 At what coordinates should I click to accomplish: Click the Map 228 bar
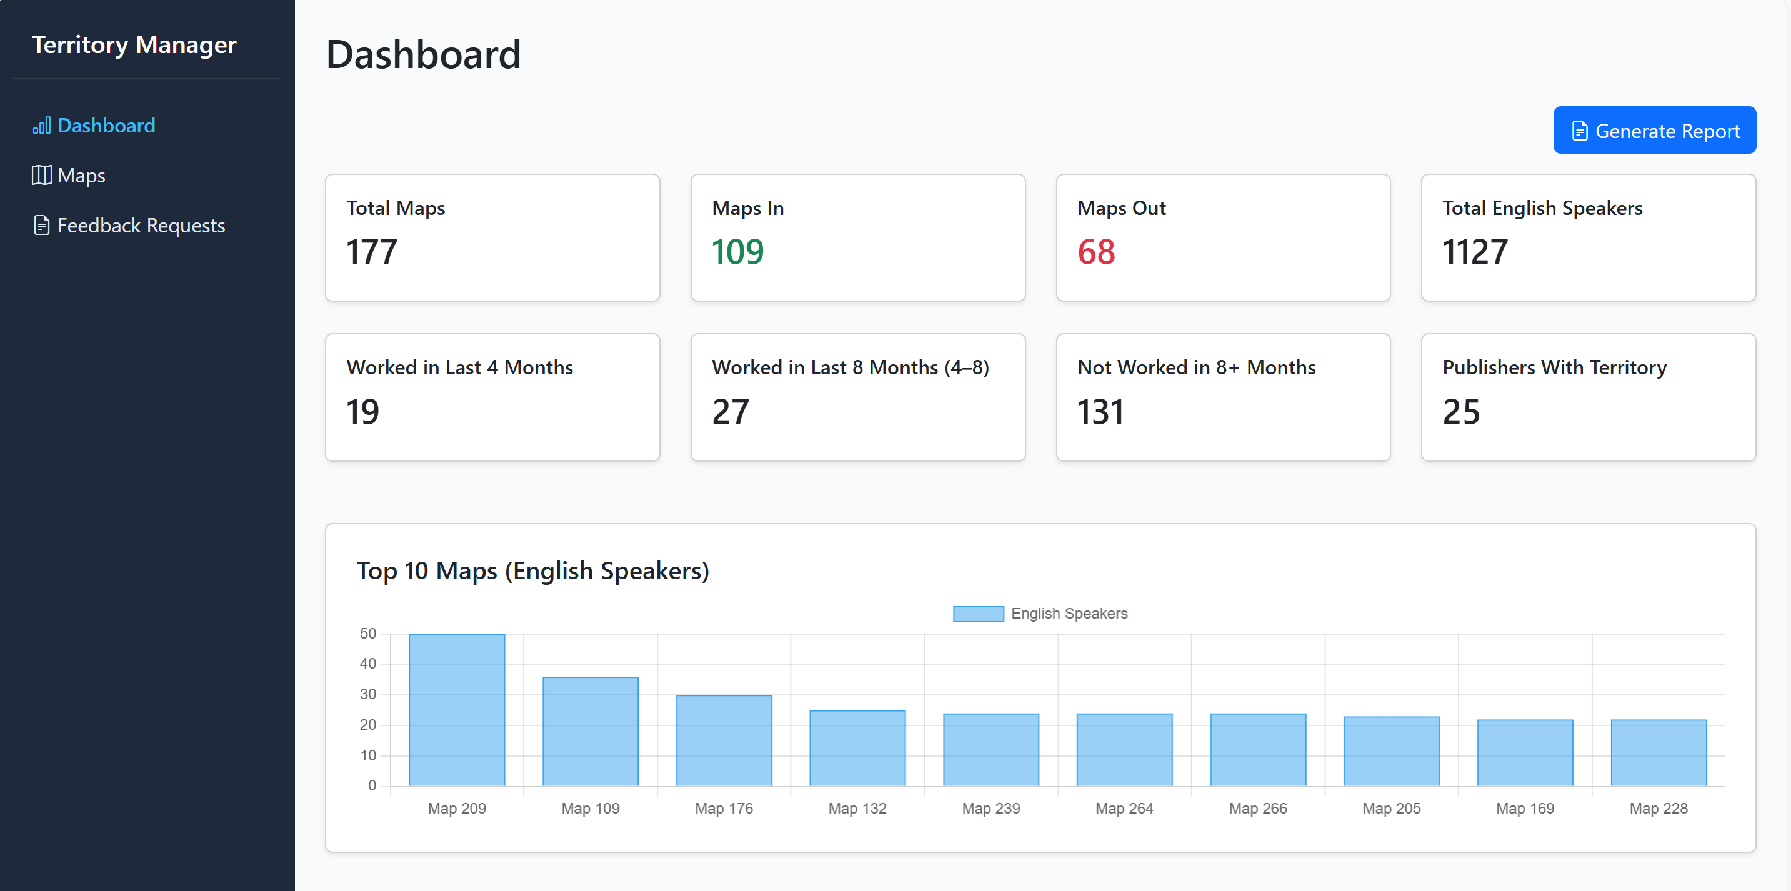(x=1658, y=753)
